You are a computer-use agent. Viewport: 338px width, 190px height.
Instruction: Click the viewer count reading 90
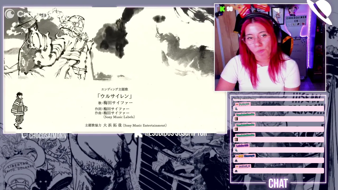point(230,9)
